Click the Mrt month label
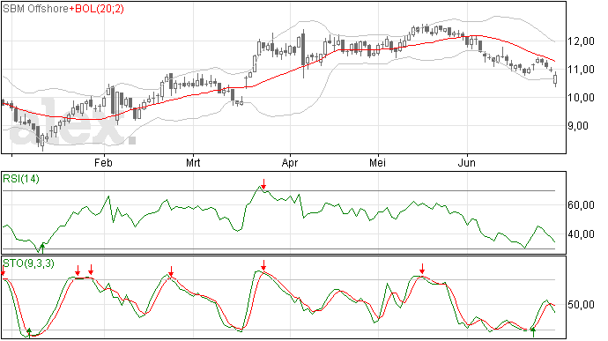The width and height of the screenshot is (608, 341). pyautogui.click(x=193, y=162)
